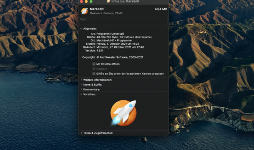
Task: Expand the 'Kommentare' section
Action: coord(81,89)
